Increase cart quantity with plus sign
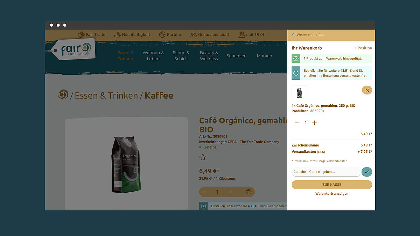Image resolution: width=420 pixels, height=236 pixels. tap(315, 123)
